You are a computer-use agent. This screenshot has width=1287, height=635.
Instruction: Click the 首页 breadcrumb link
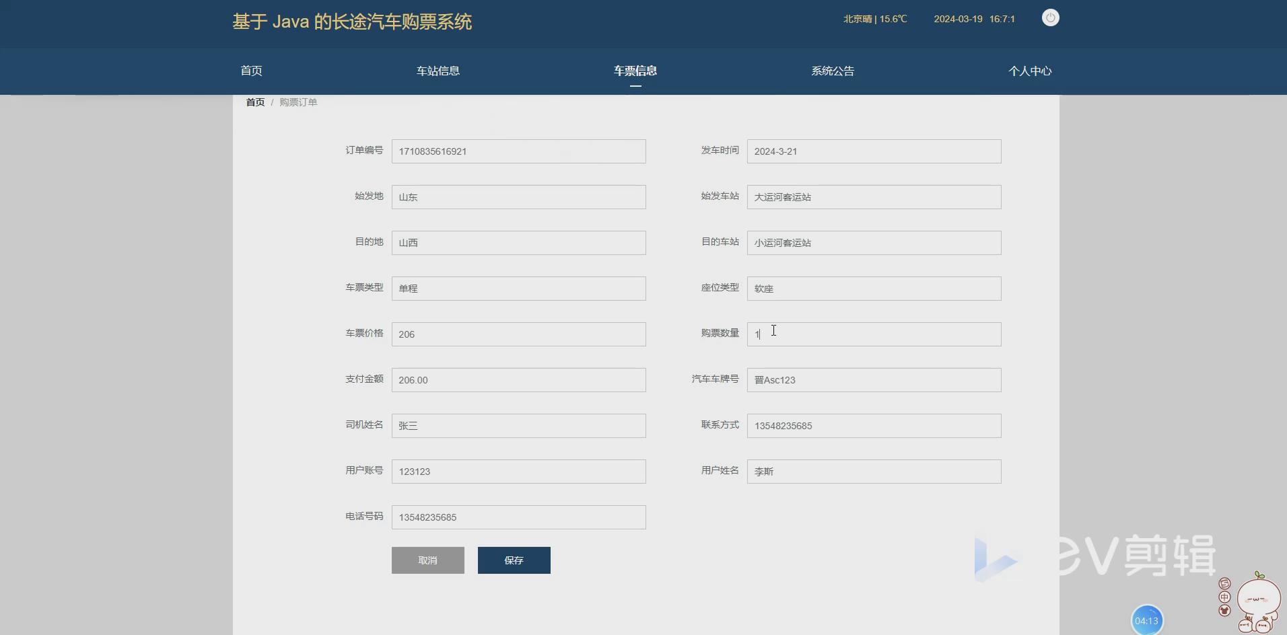pos(254,102)
